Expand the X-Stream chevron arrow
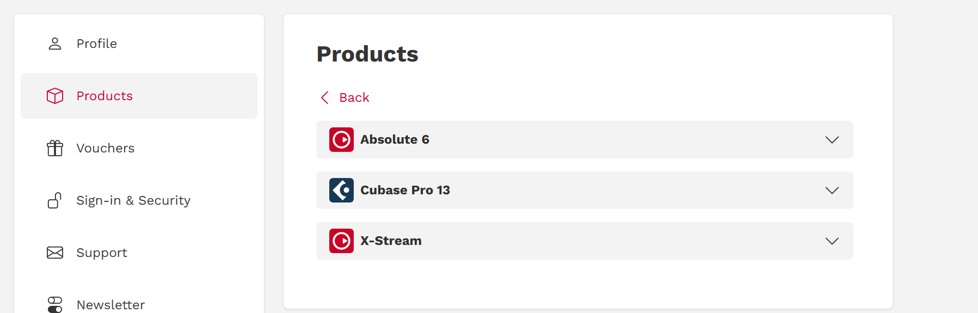 (832, 241)
